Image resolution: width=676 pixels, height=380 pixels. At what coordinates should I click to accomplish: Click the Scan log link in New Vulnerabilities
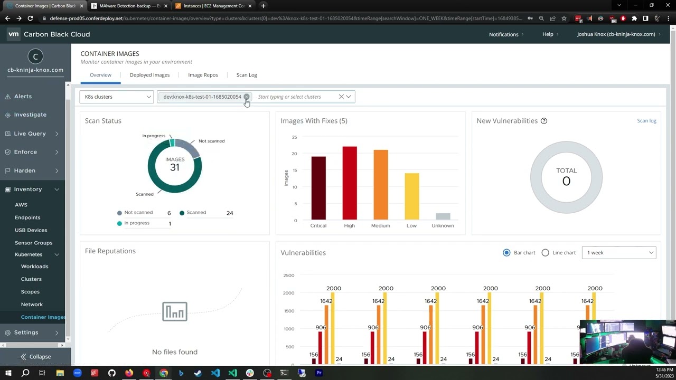[x=646, y=121]
